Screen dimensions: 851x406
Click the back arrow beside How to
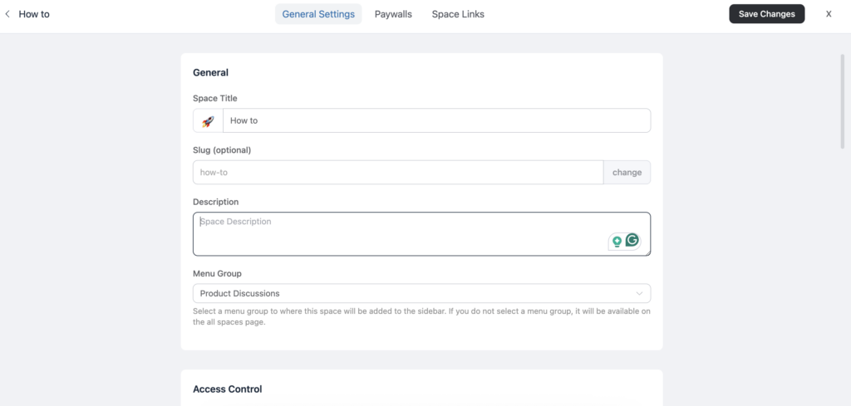click(x=8, y=14)
